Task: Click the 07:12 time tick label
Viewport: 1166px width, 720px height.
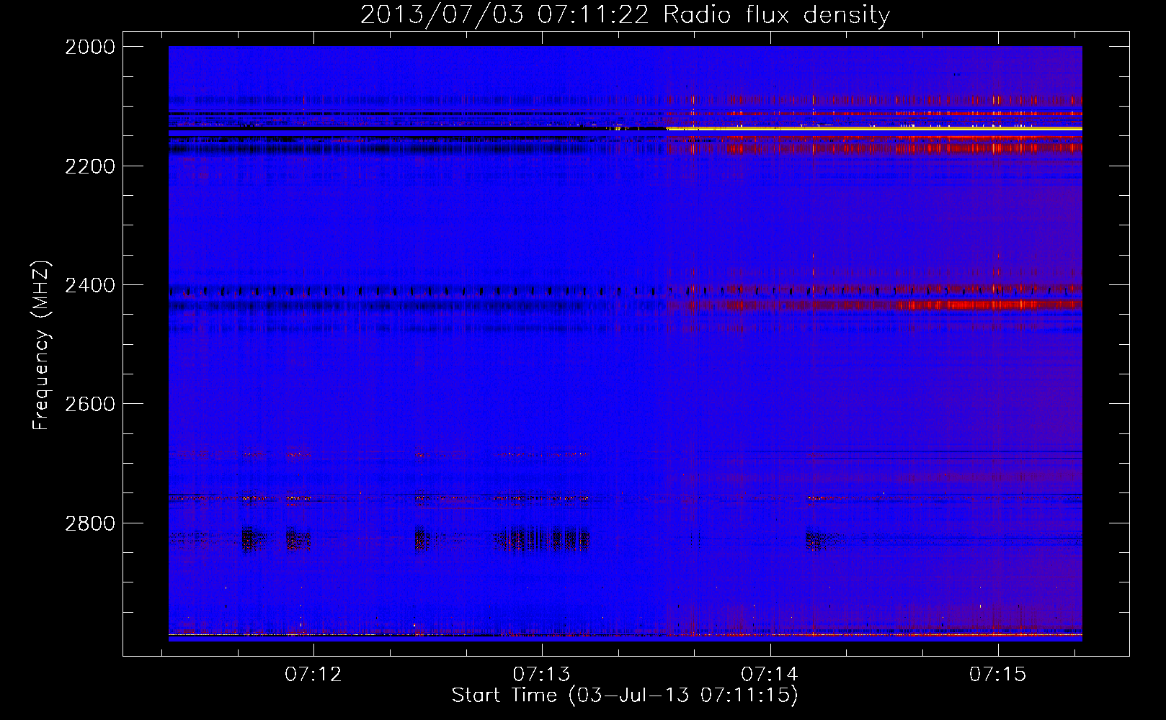Action: tap(313, 675)
